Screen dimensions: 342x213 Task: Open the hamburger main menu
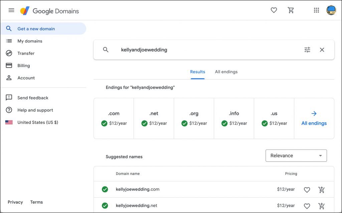11,10
